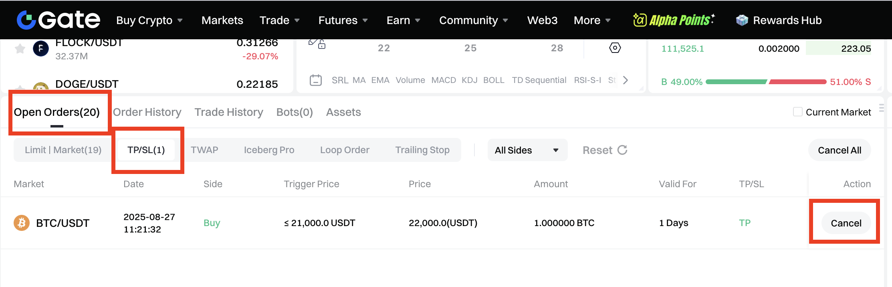Switch to the Order History tab

(x=147, y=112)
